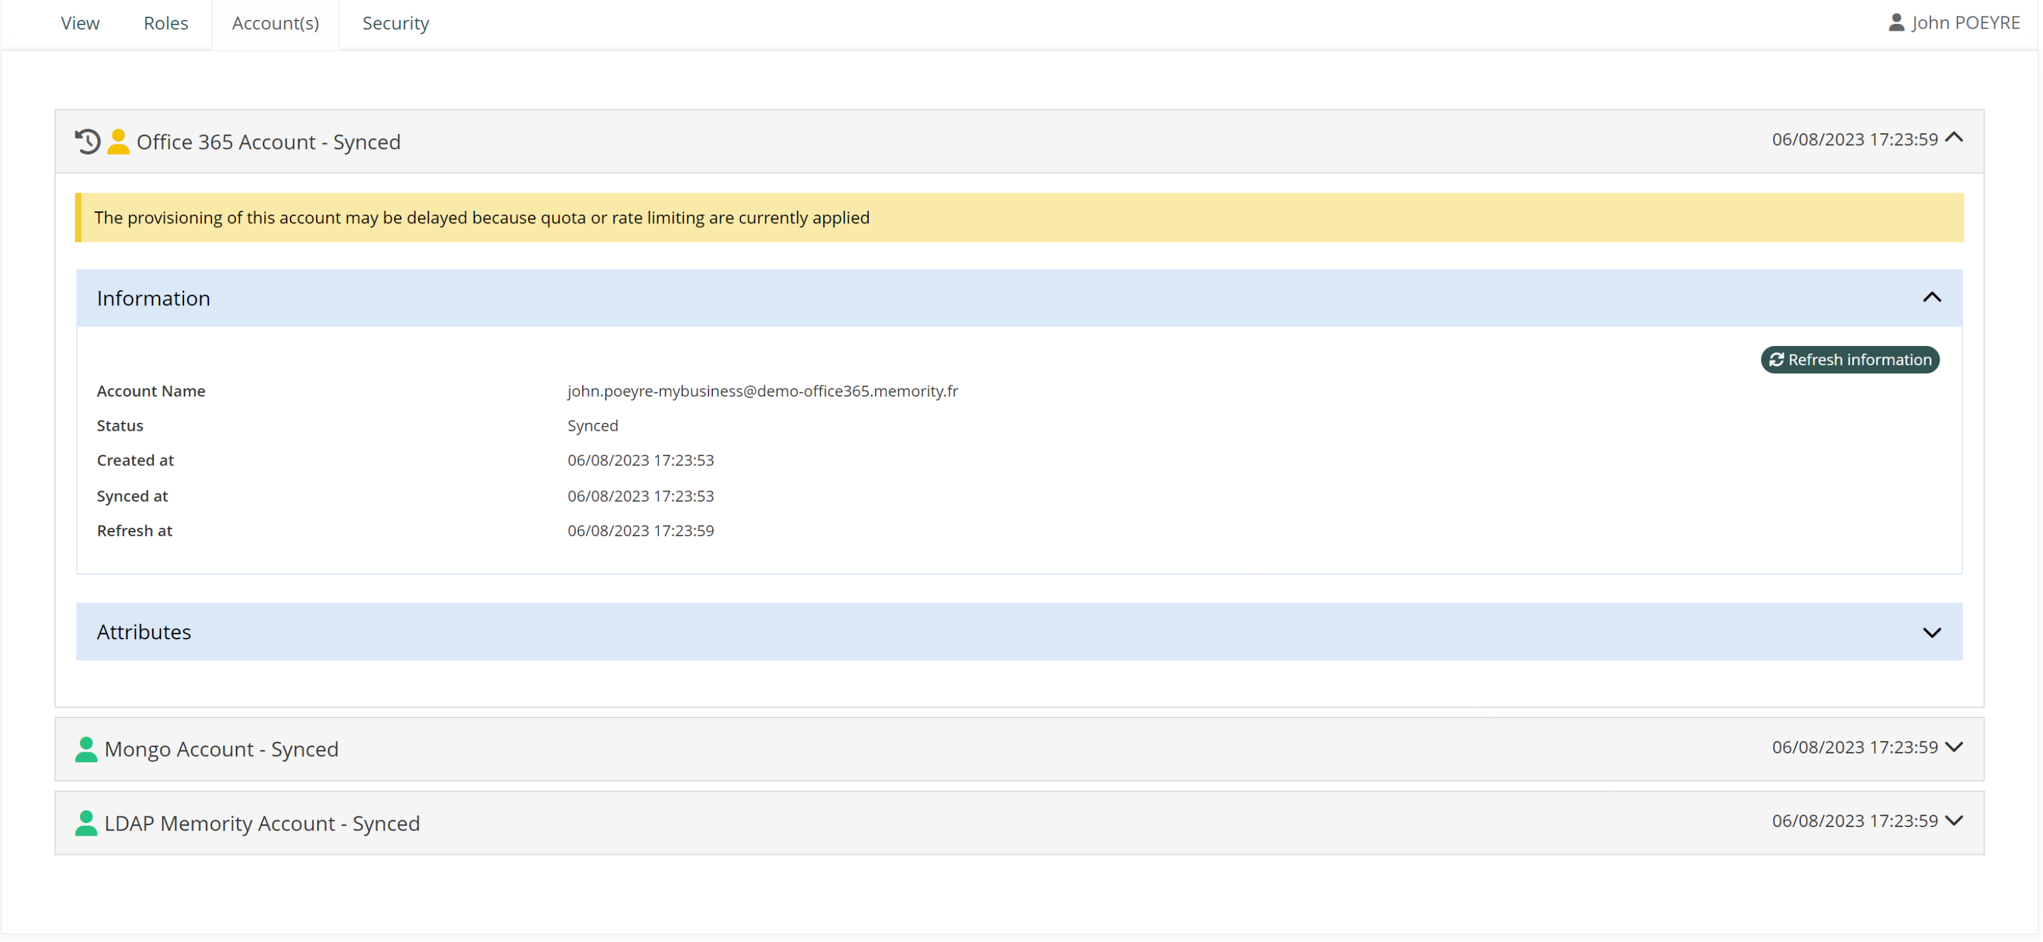Click the John POEYRE user name
Screen dimensions: 2043x942
click(x=1965, y=23)
